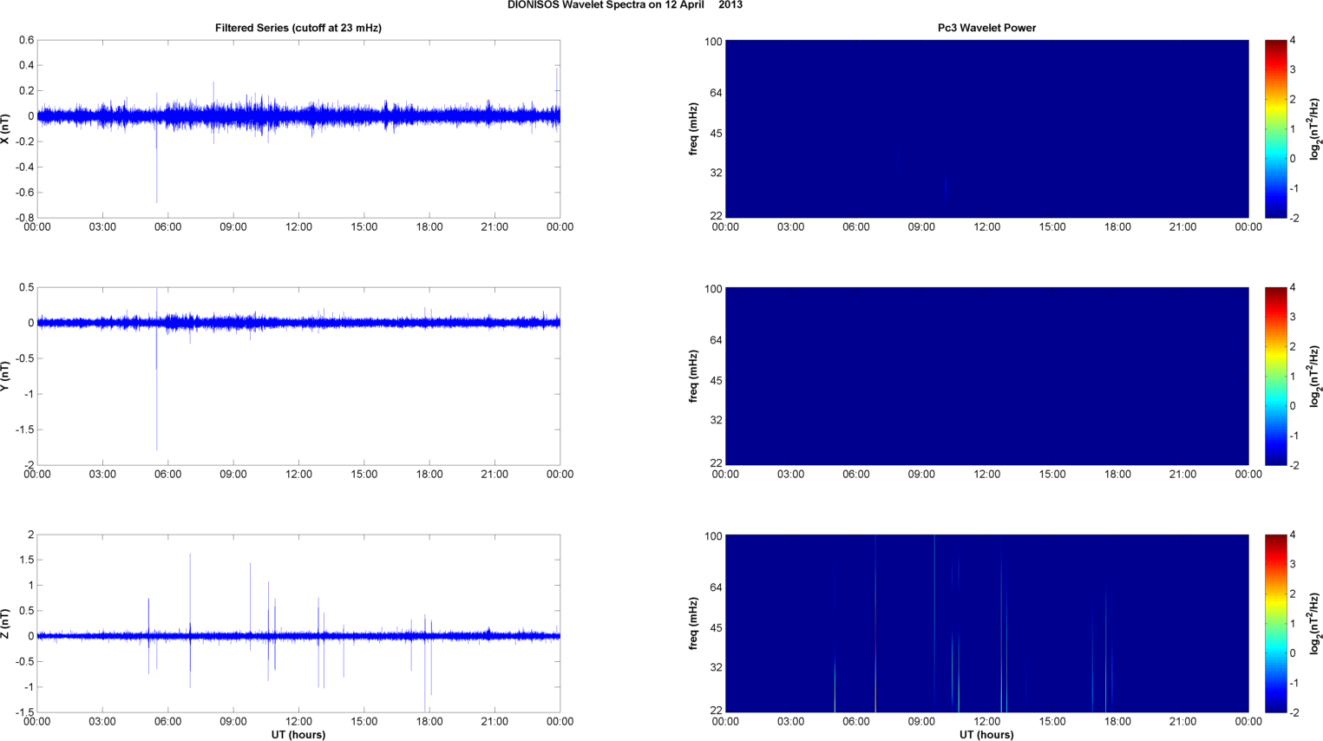The height and width of the screenshot is (741, 1323).
Task: Click UT (hours) label under Z series plot
Action: pyautogui.click(x=298, y=734)
